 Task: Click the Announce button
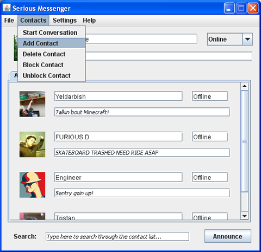coord(228,236)
